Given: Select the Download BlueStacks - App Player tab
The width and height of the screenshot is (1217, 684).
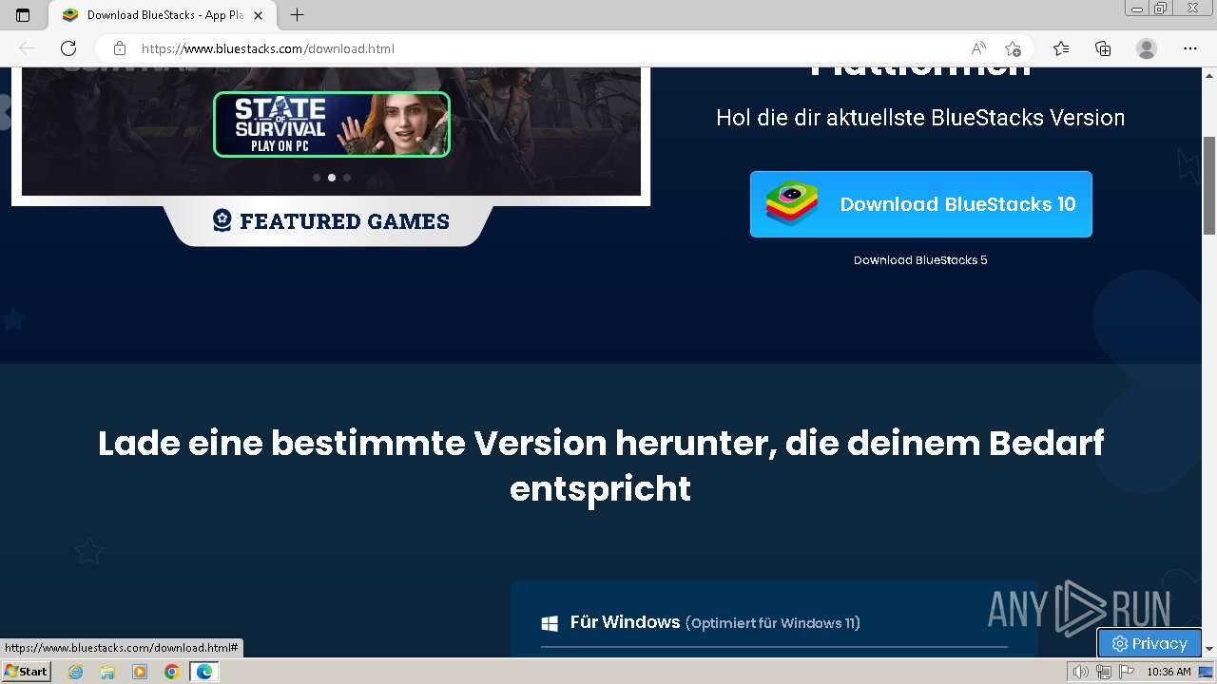Looking at the screenshot, I should (x=163, y=15).
